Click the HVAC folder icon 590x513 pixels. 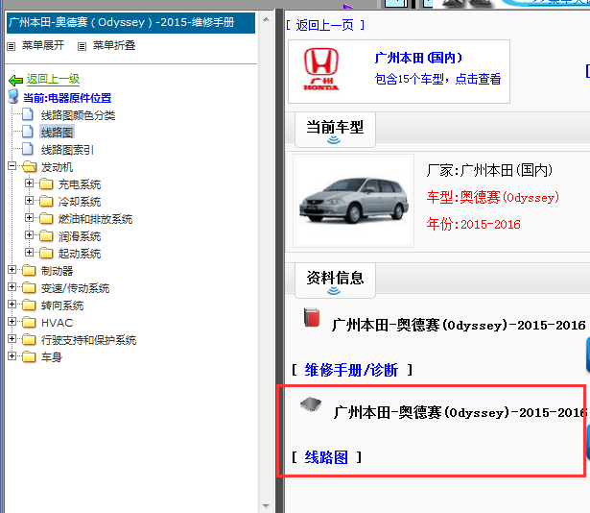coord(29,322)
